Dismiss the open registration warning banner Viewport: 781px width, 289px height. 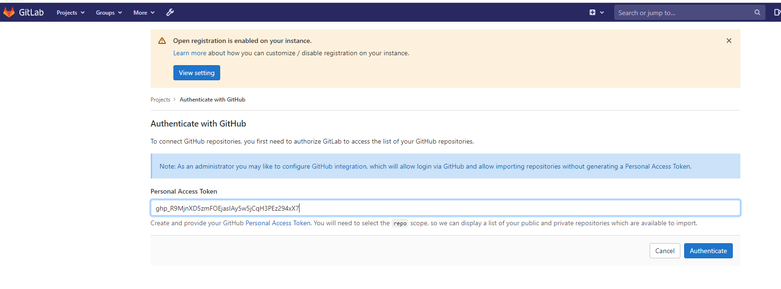click(x=729, y=41)
